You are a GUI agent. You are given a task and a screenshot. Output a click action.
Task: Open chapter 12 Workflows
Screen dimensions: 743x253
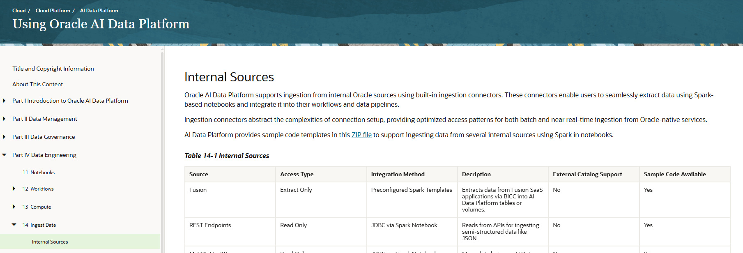point(38,189)
